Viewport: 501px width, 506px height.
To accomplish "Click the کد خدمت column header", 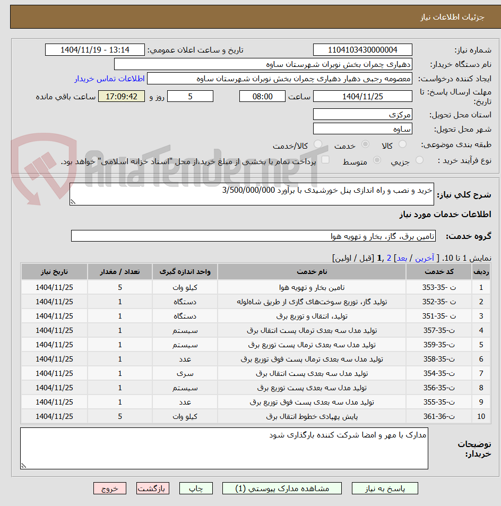I will point(439,272).
